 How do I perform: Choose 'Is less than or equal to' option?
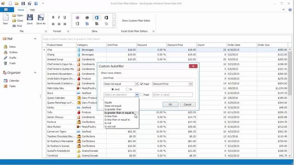(x=117, y=120)
